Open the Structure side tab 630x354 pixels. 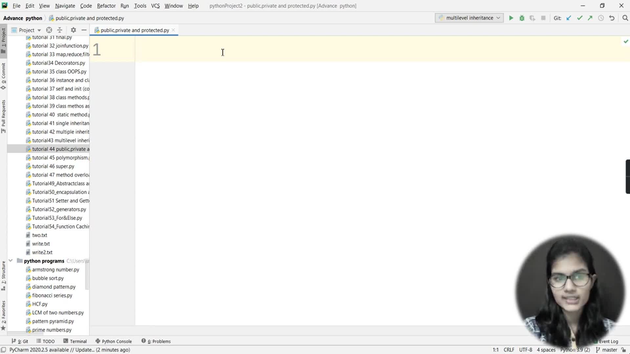3,276
